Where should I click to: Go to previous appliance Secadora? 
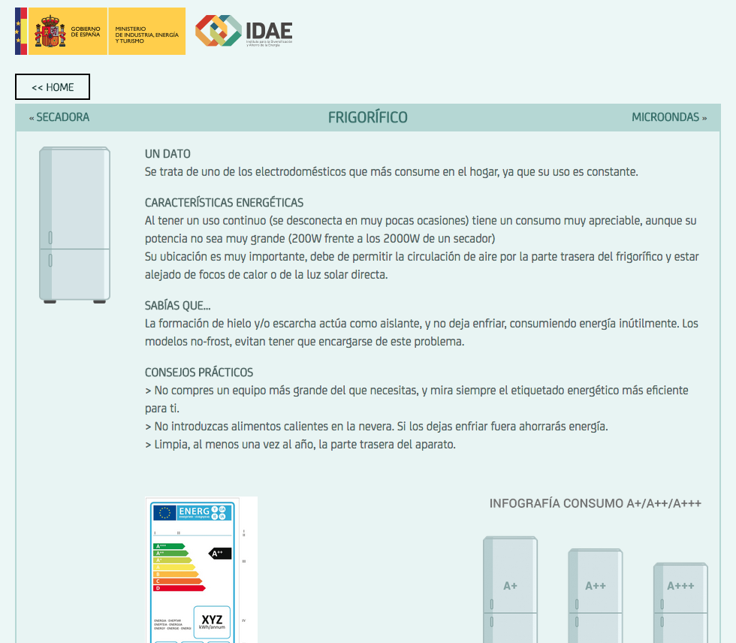59,117
